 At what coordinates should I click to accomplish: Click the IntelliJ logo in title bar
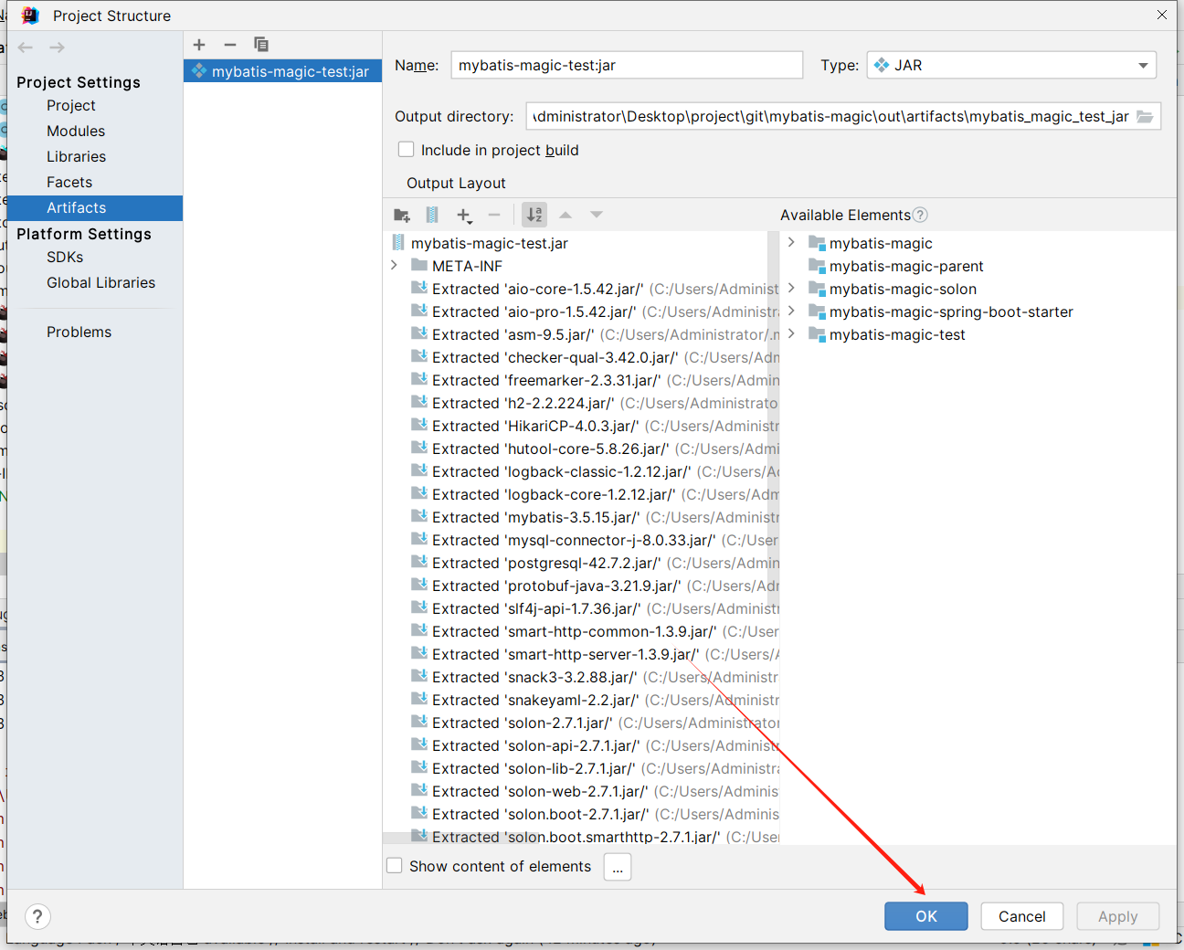30,16
